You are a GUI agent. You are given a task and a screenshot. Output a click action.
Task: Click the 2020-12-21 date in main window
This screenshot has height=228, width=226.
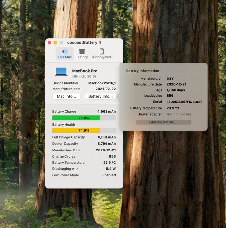(x=106, y=150)
